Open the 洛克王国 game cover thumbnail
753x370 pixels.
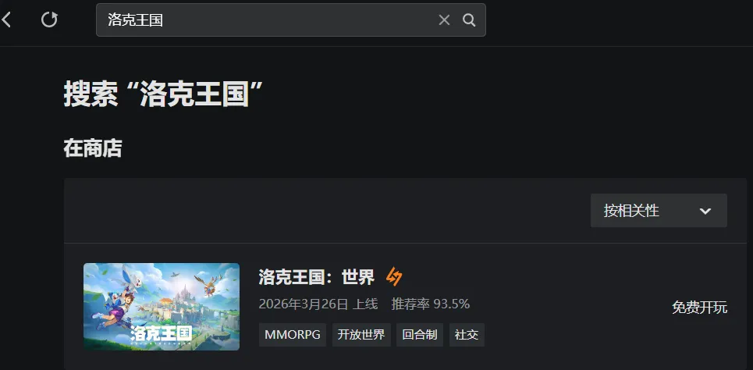pos(162,307)
